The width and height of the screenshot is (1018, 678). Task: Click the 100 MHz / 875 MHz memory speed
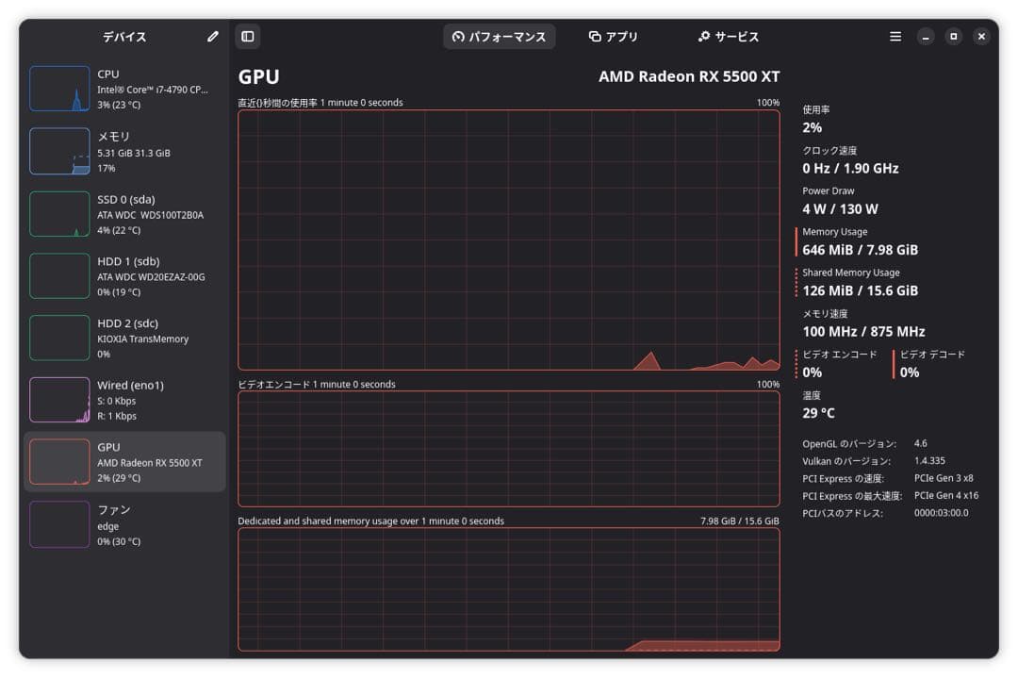pos(863,332)
